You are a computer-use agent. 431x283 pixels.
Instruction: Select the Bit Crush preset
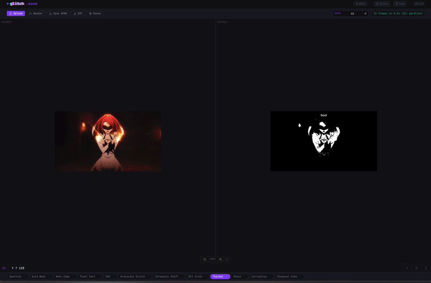197,277
